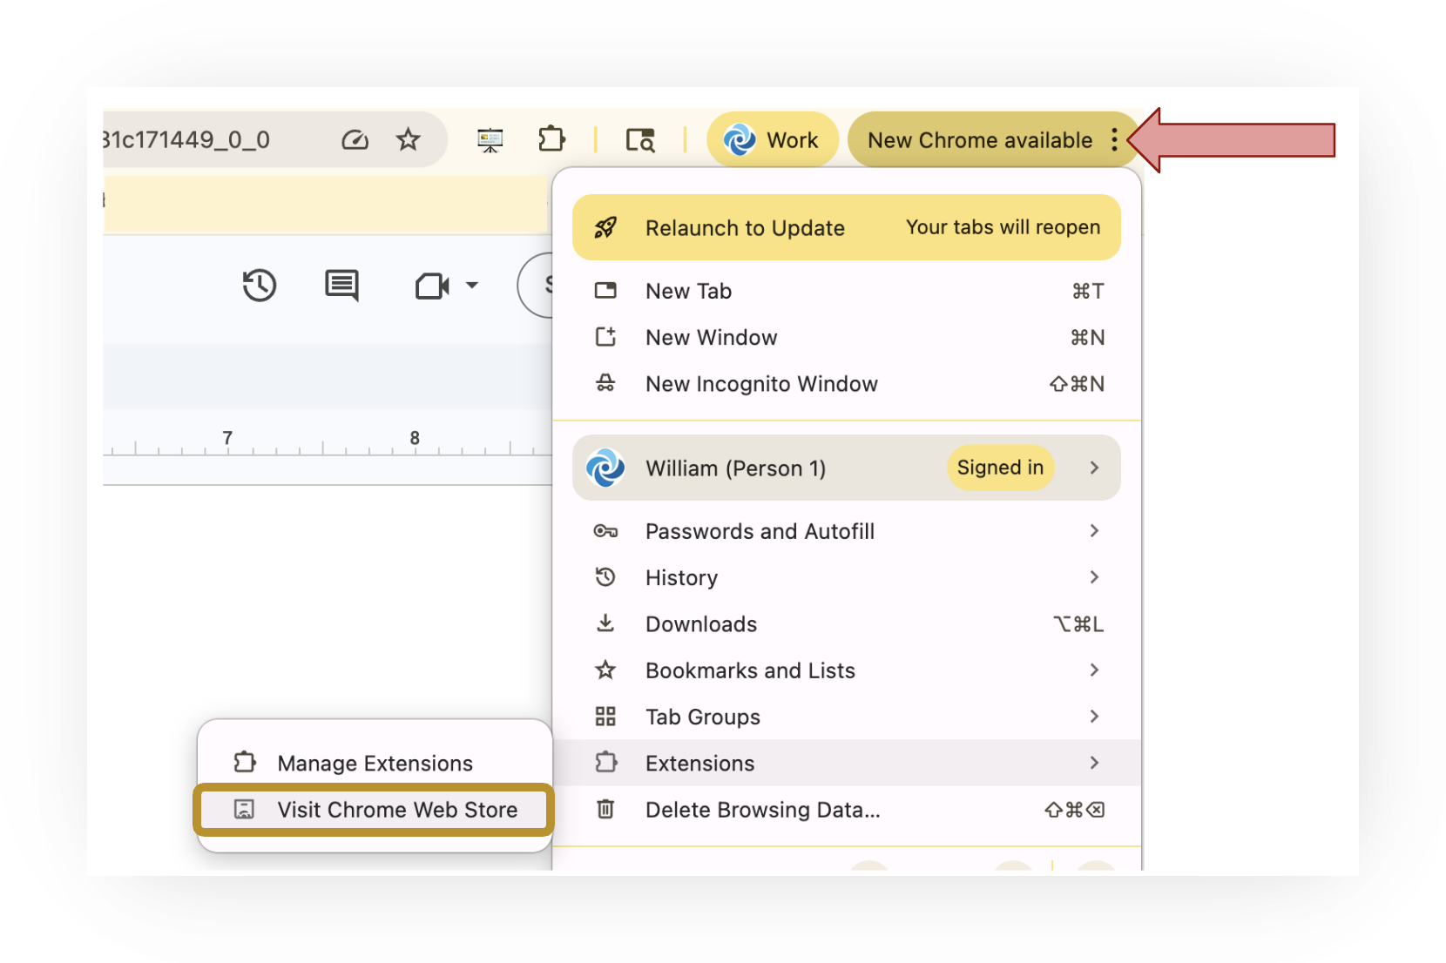Bookmark this tab with the star icon
1446x963 pixels.
[x=408, y=139]
